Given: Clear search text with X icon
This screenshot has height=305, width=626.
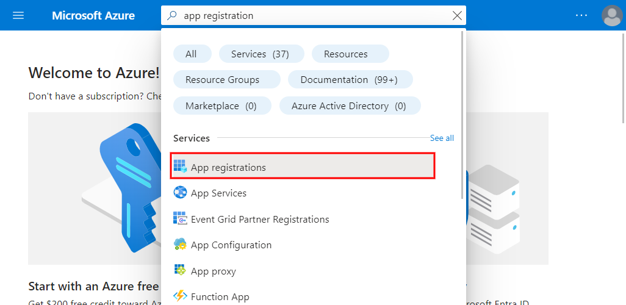Looking at the screenshot, I should 457,16.
